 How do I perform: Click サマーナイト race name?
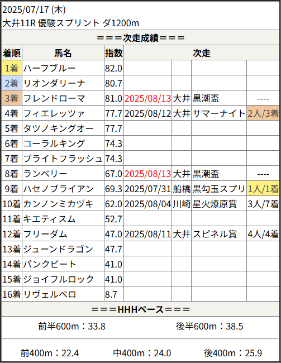click(x=218, y=113)
